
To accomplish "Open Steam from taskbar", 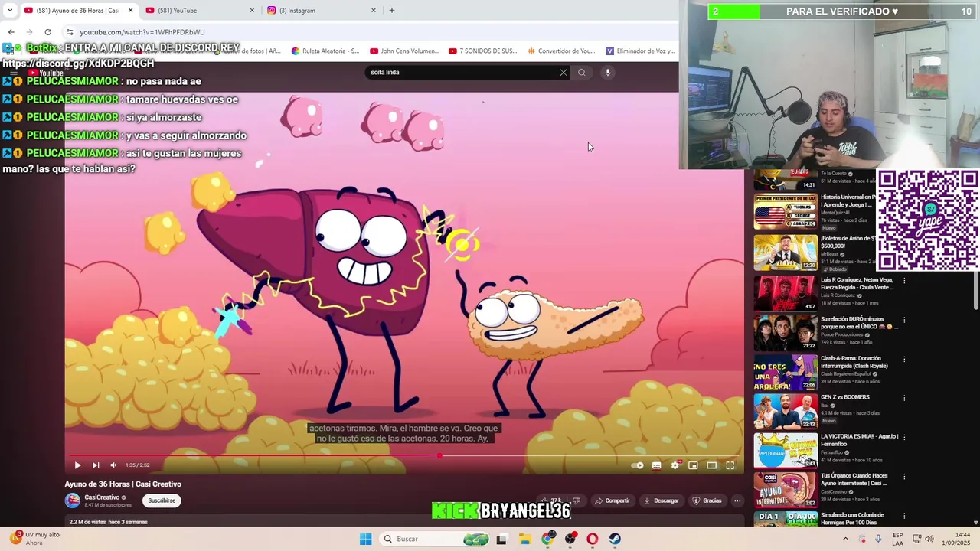I will (x=615, y=539).
